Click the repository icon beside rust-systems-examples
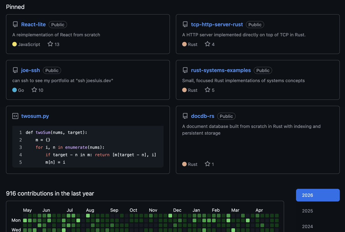 185,70
